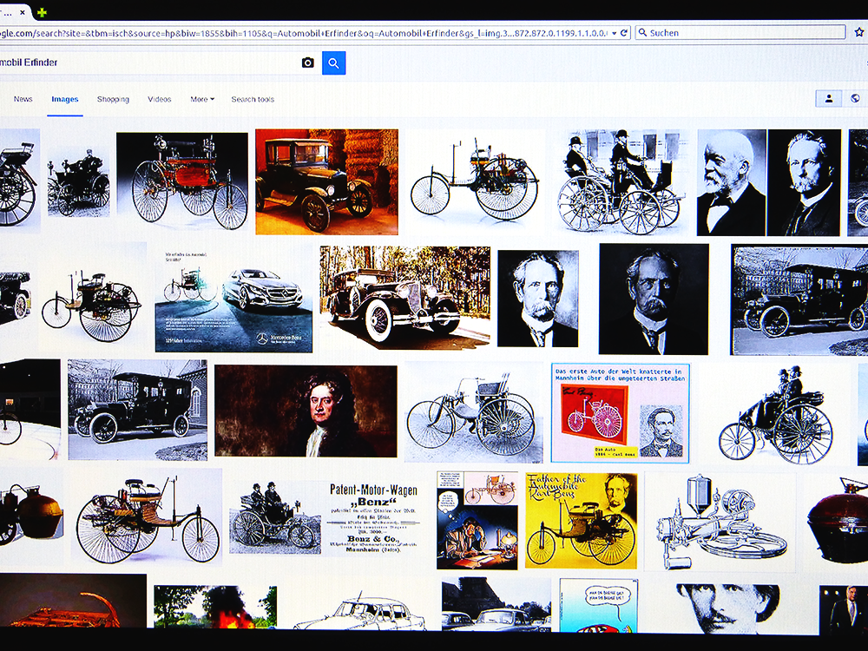Image resolution: width=868 pixels, height=651 pixels.
Task: Close the current browser tab
Action: click(x=23, y=12)
